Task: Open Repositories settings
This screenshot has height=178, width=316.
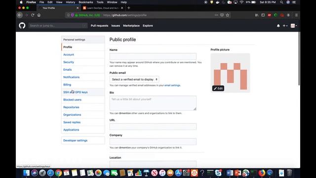Action: tap(83, 107)
